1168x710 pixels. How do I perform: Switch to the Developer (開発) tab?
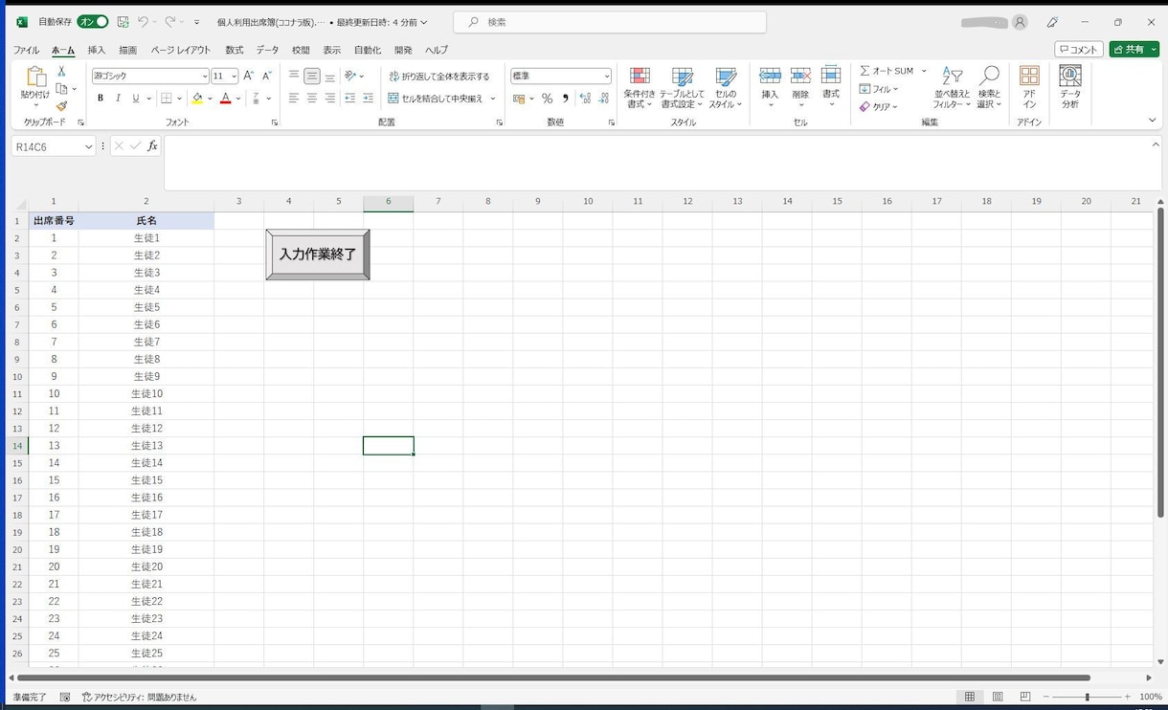[403, 50]
